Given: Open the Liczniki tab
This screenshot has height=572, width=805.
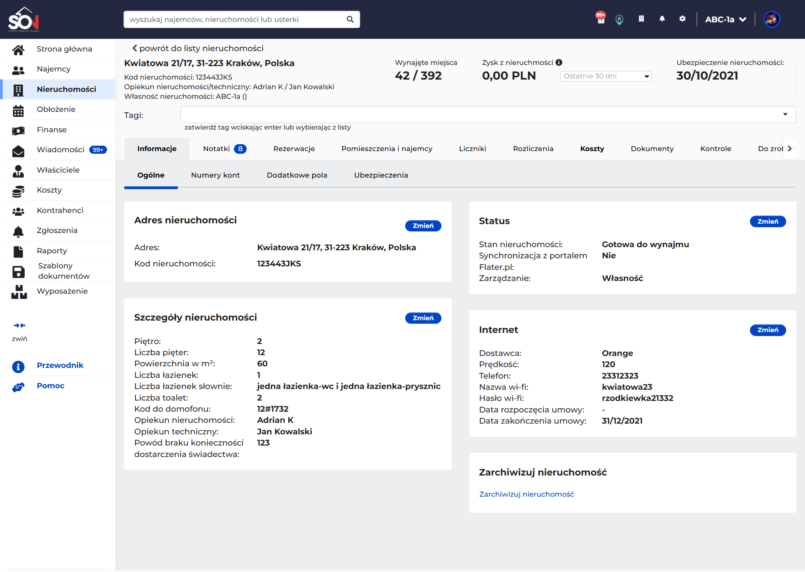Looking at the screenshot, I should pyautogui.click(x=473, y=149).
